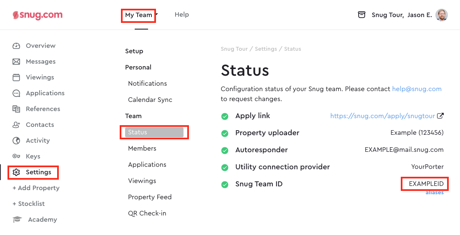Image resolution: width=460 pixels, height=235 pixels.
Task: Open QR Check-in settings
Action: point(147,213)
